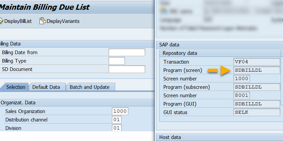Click the Billing Date from input field
The height and width of the screenshot is (141, 283).
tap(127, 52)
